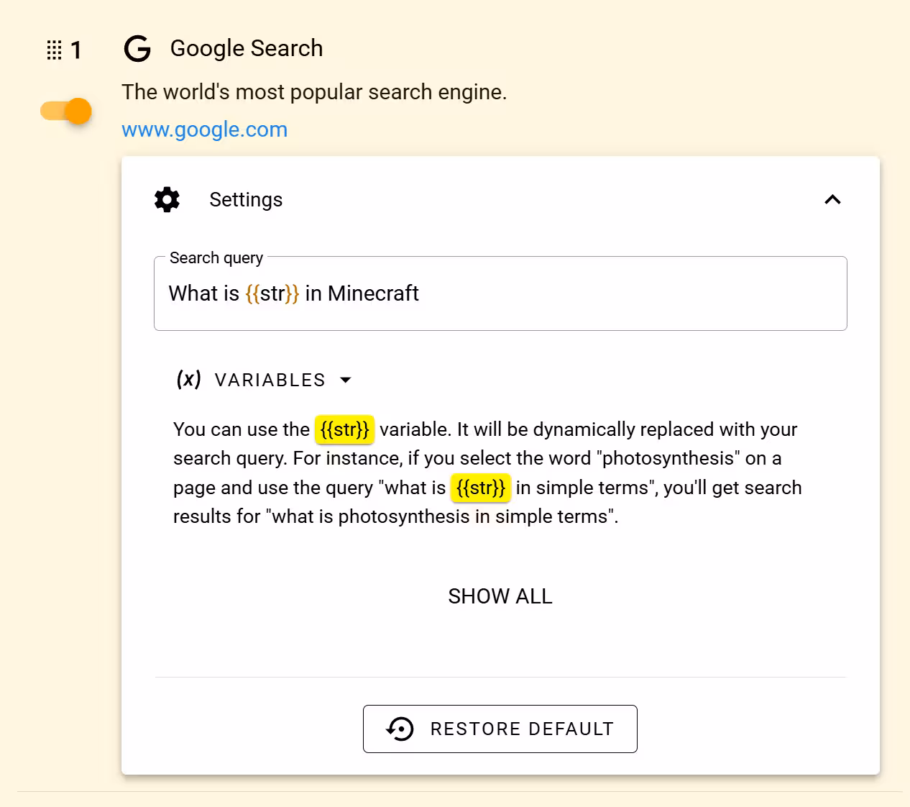This screenshot has width=910, height=807.
Task: Open the www.google.com link
Action: tap(204, 129)
